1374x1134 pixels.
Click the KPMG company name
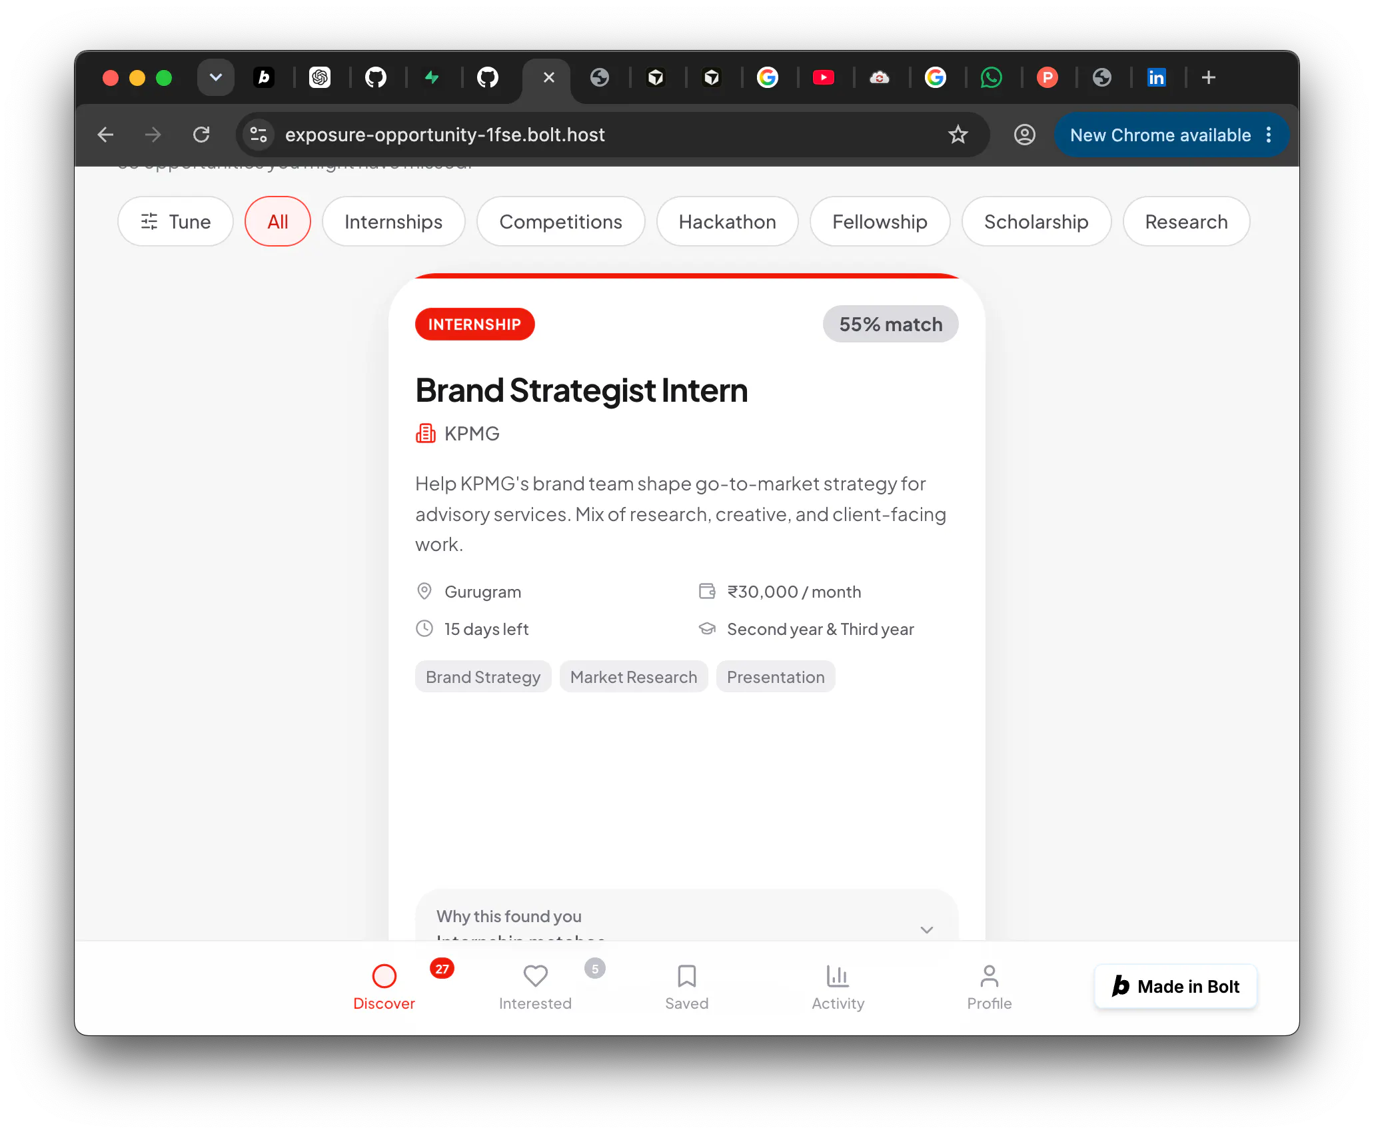pyautogui.click(x=472, y=434)
